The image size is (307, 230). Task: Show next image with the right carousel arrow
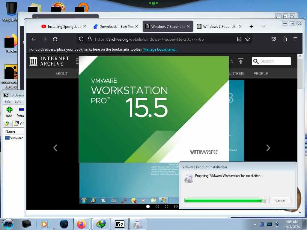268,148
